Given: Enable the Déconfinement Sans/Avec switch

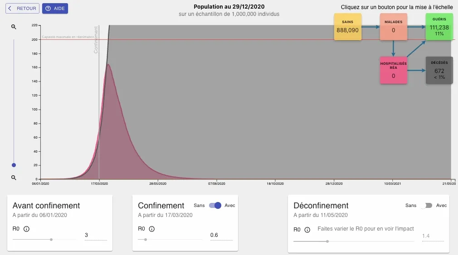Looking at the screenshot, I should coord(426,206).
